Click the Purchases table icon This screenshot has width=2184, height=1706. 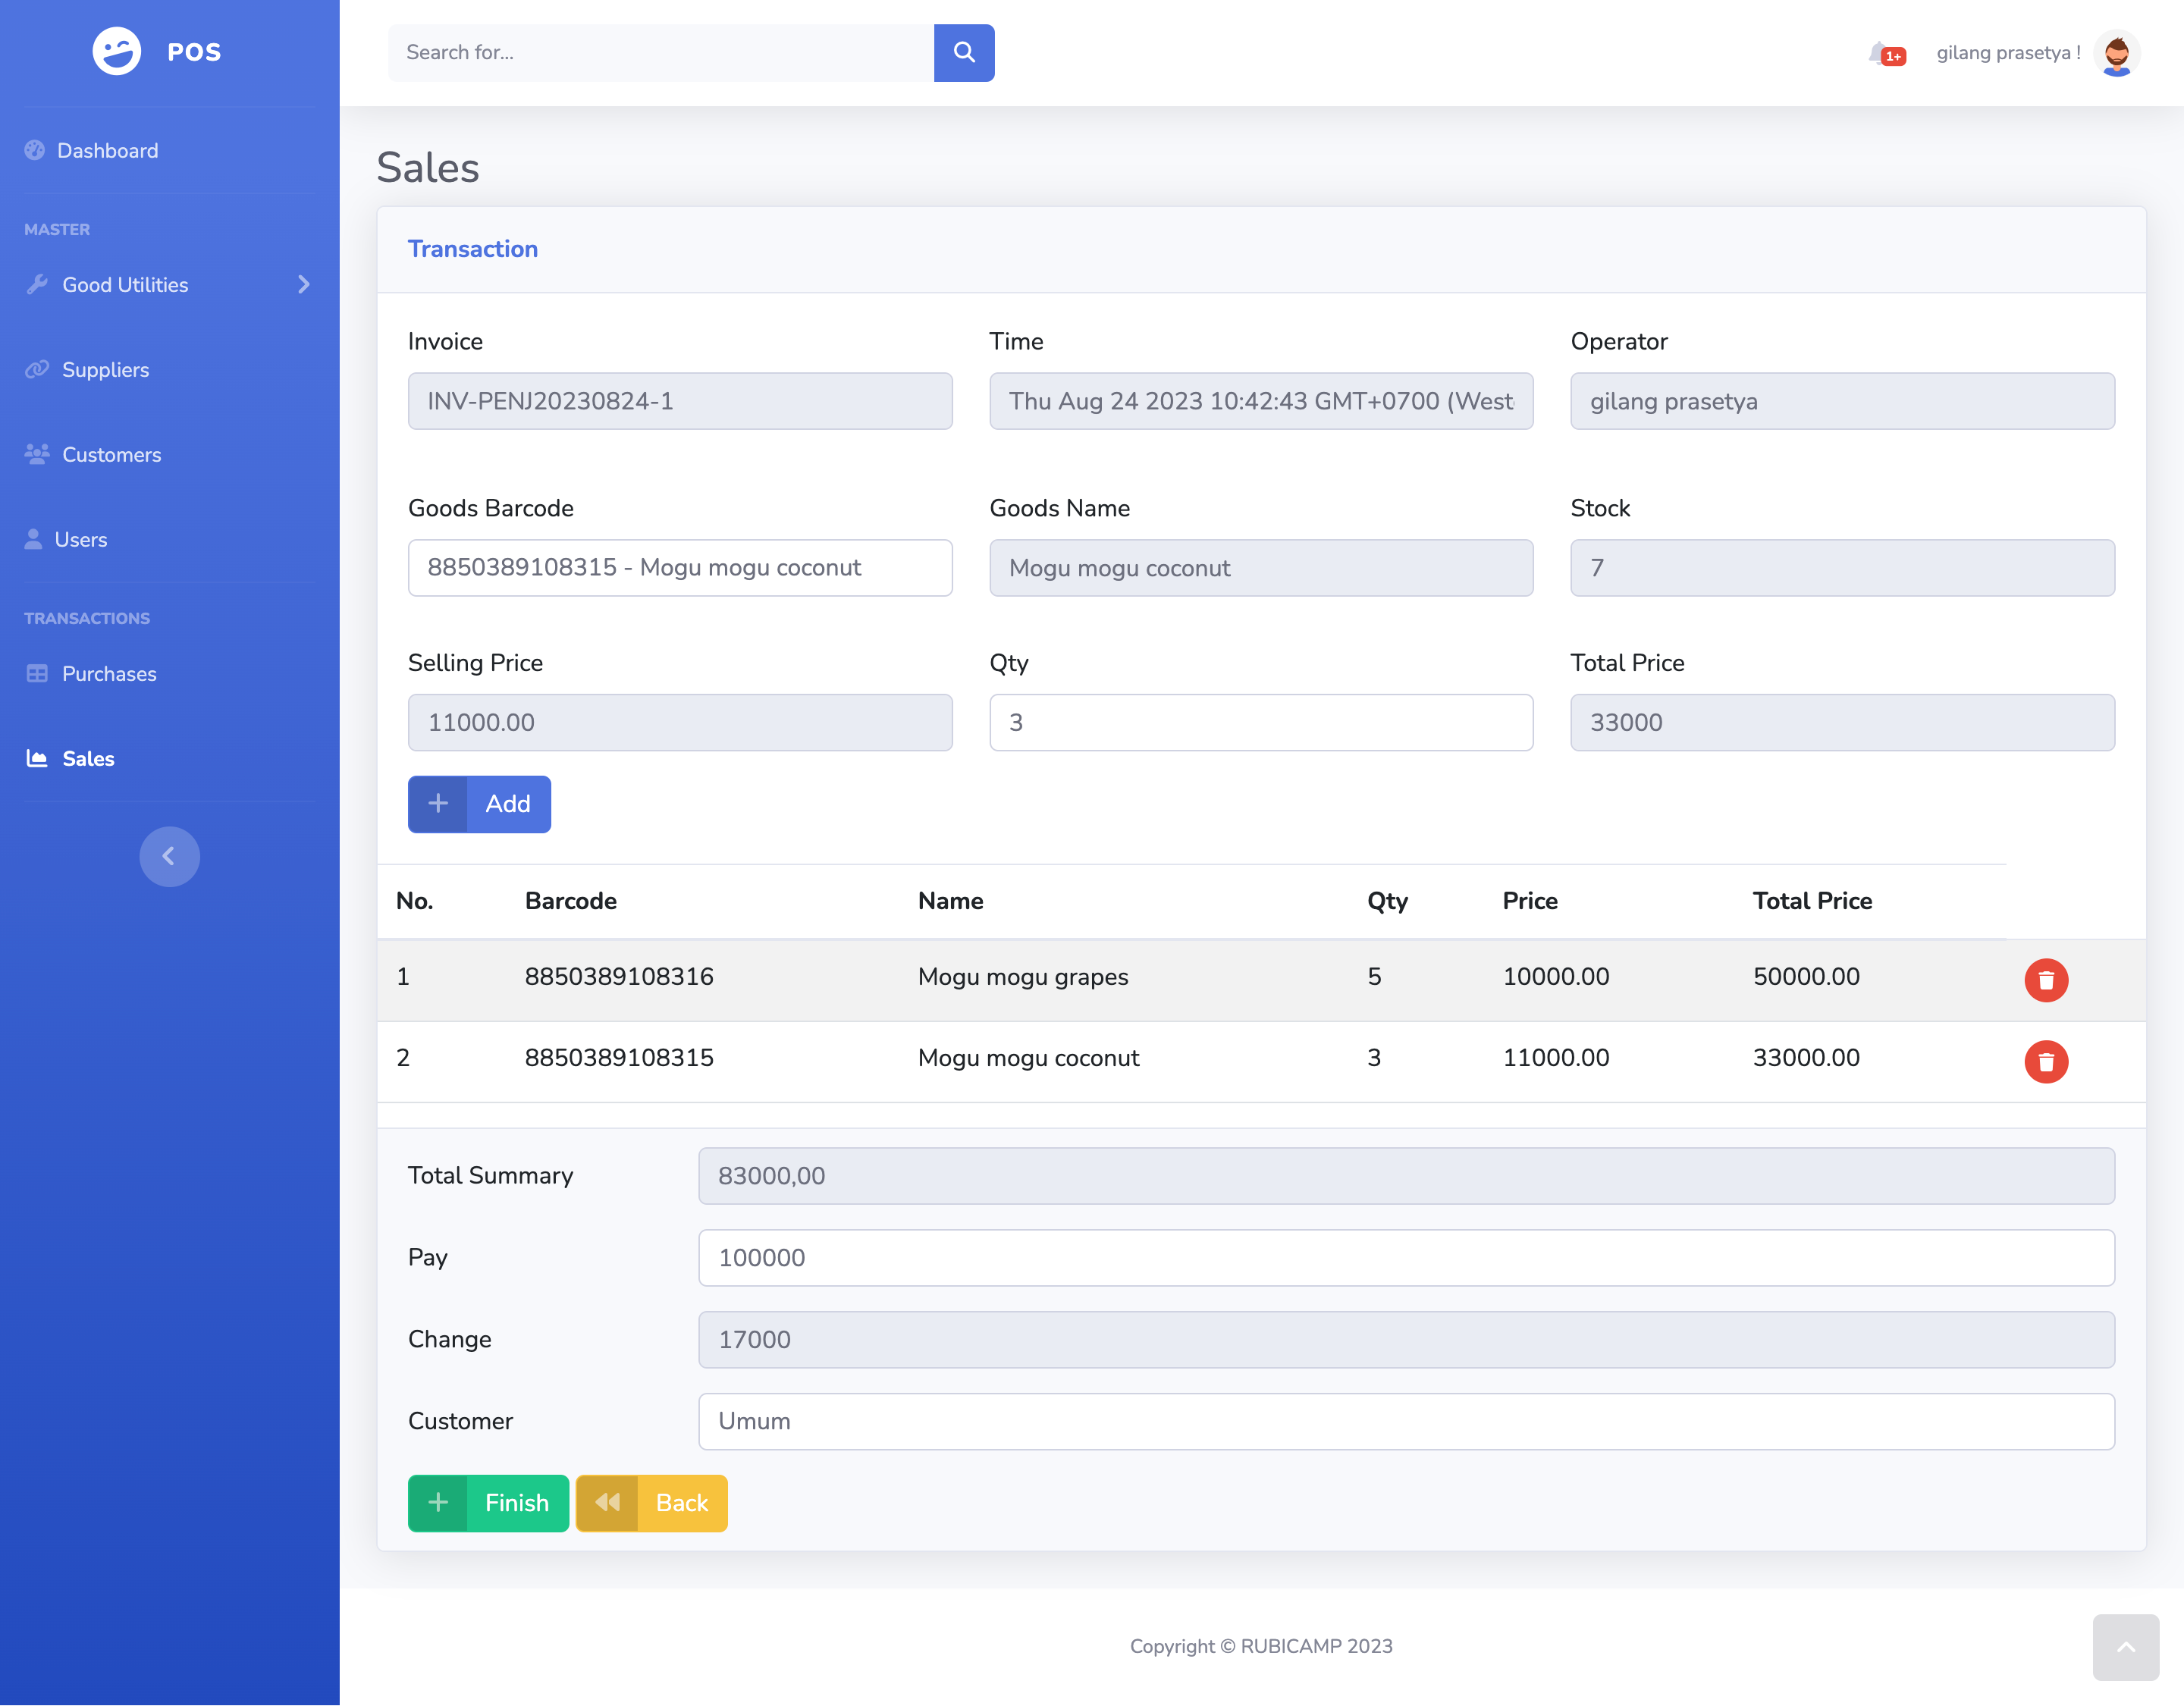pyautogui.click(x=37, y=673)
